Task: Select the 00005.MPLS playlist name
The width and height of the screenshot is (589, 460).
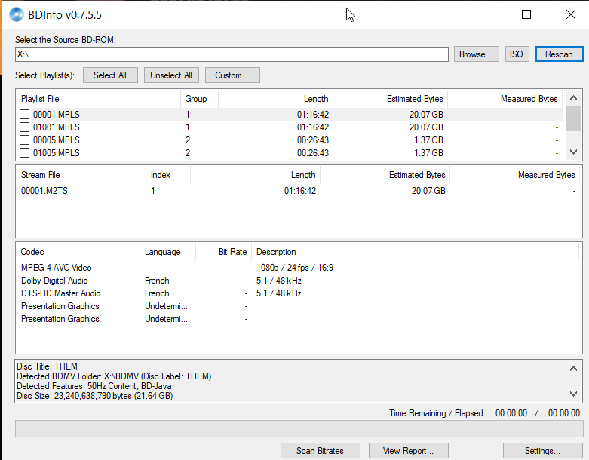Action: (57, 140)
